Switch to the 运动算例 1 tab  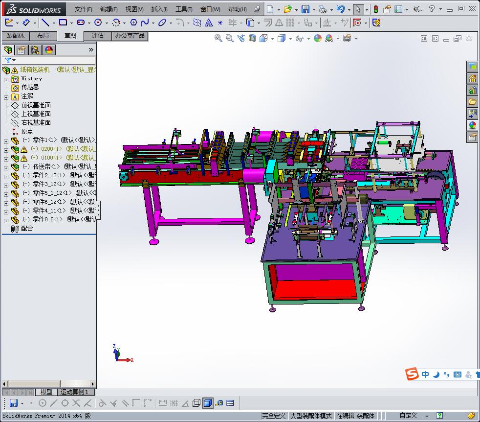click(x=74, y=392)
